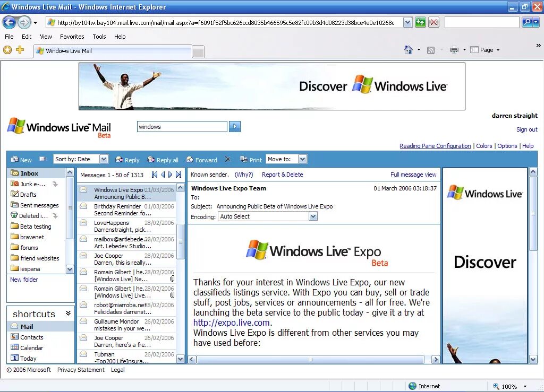Compose a New message

[x=21, y=160]
